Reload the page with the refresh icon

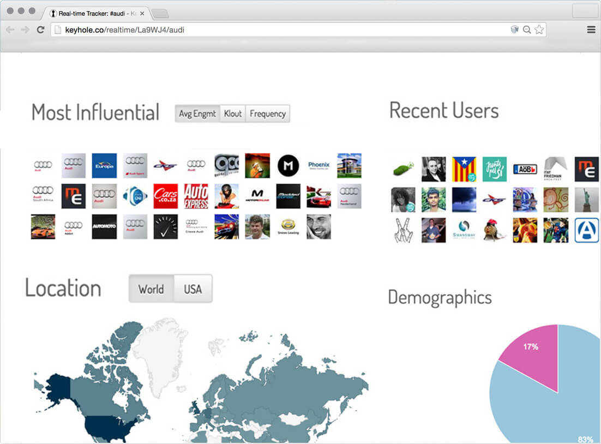coord(40,29)
